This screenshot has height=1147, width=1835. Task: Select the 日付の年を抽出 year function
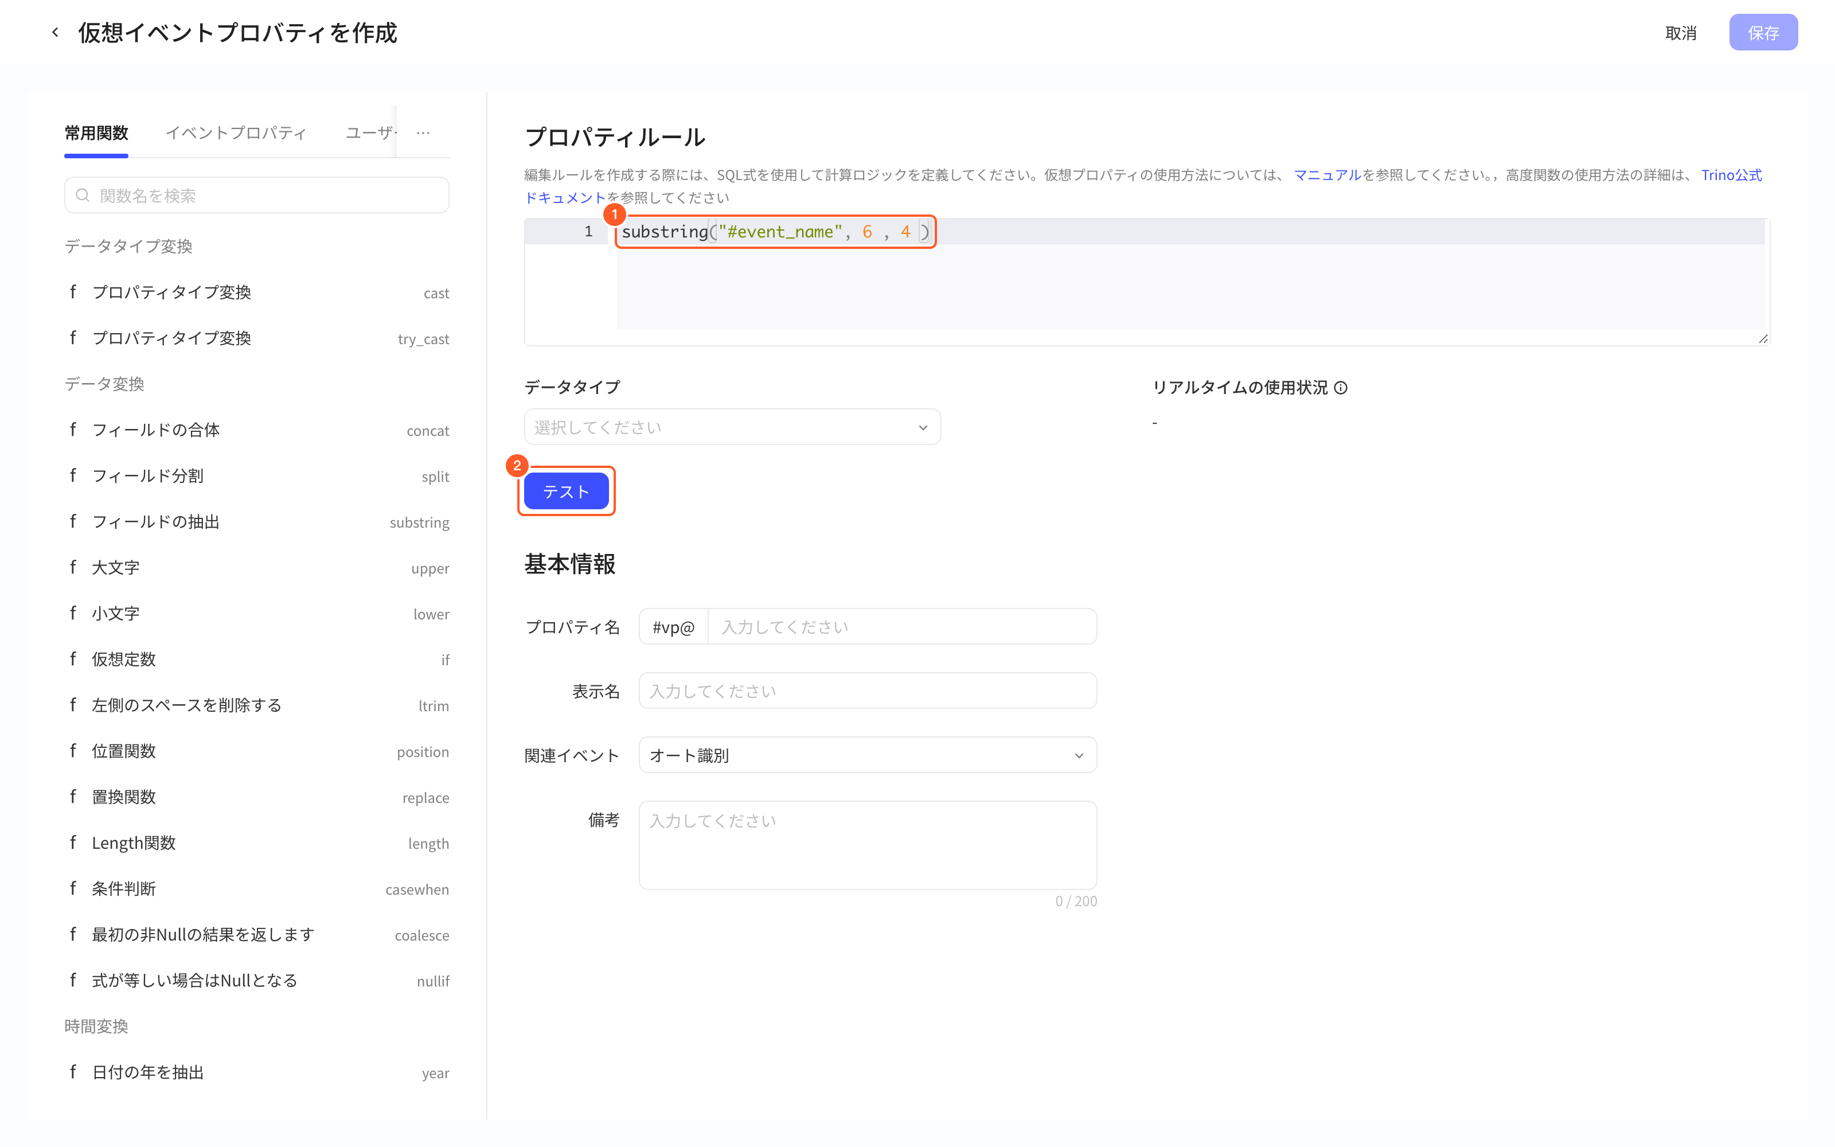[256, 1072]
